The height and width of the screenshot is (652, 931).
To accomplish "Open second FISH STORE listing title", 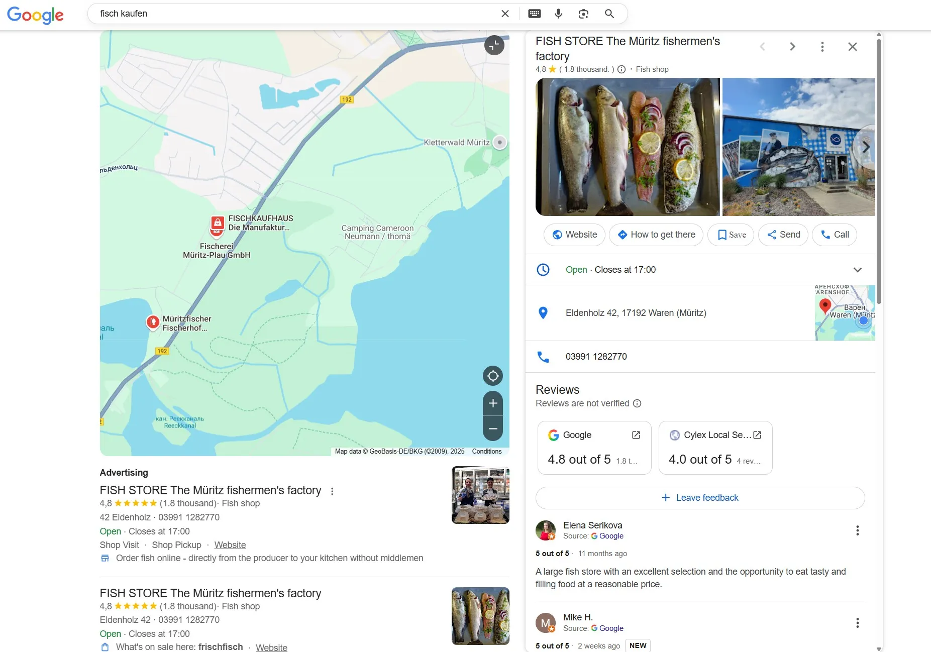I will 211,593.
